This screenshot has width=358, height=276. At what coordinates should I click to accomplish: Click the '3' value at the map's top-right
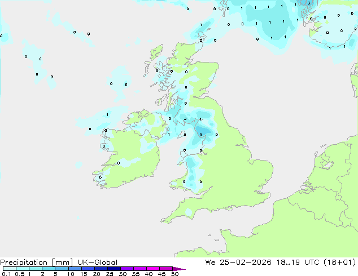tap(309, 3)
